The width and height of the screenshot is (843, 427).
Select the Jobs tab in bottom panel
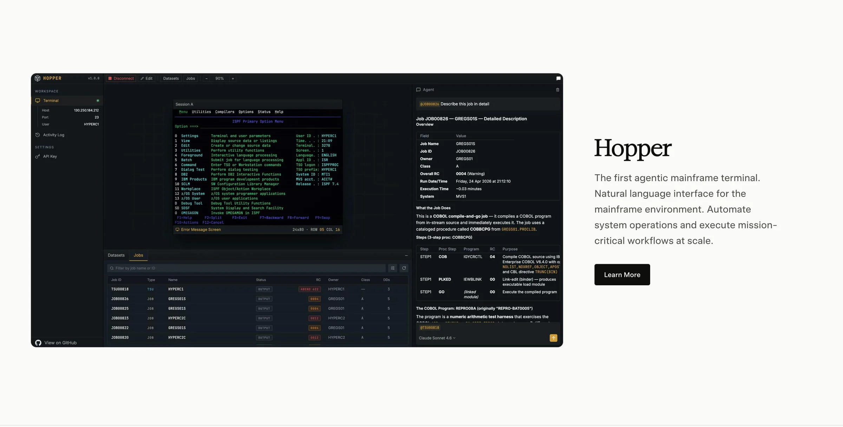[138, 255]
